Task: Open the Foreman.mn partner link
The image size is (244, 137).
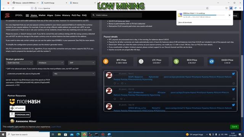Action: point(20,115)
